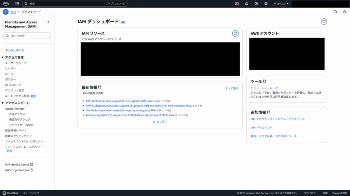Open the IAM Identity Center link
The image size is (350, 196).
click(17, 164)
